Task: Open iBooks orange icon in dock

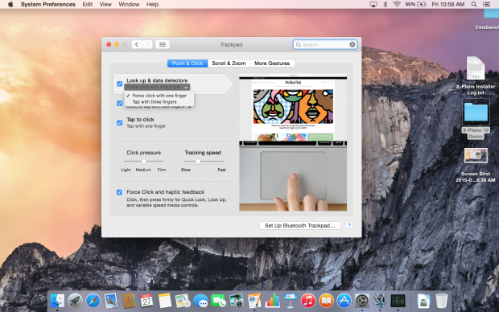Action: [326, 301]
